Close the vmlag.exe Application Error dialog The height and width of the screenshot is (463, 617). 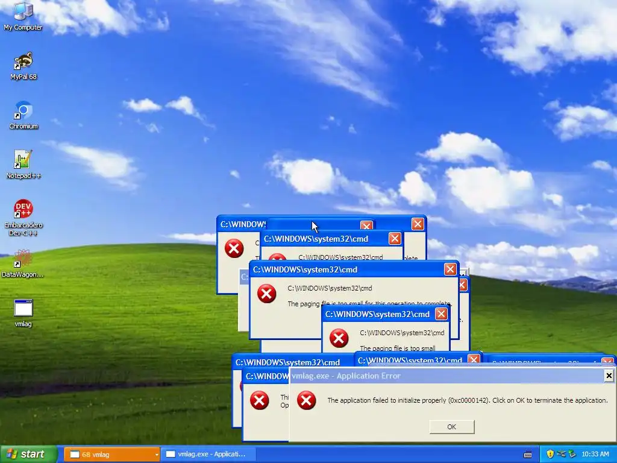point(609,376)
